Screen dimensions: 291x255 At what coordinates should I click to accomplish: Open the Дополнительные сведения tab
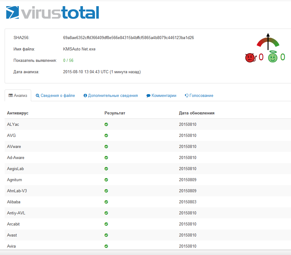point(111,96)
